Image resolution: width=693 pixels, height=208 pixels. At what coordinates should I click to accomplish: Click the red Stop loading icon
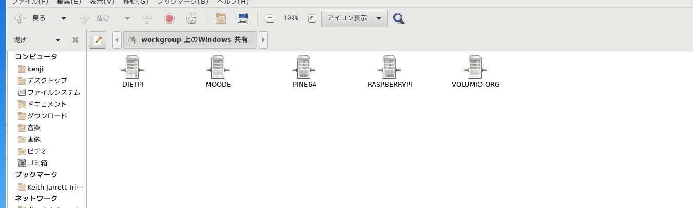(169, 19)
